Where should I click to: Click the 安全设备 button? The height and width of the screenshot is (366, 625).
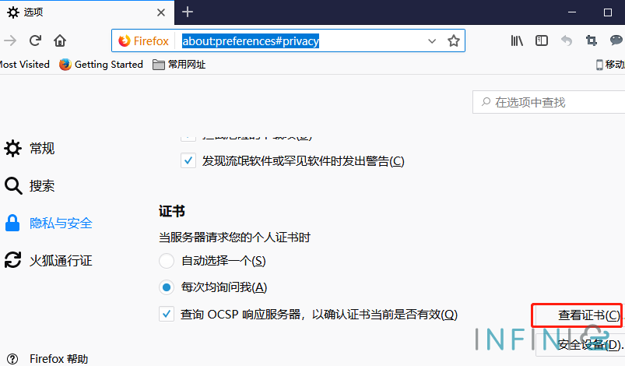(x=581, y=344)
